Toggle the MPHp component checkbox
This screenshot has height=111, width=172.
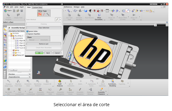point(14,53)
